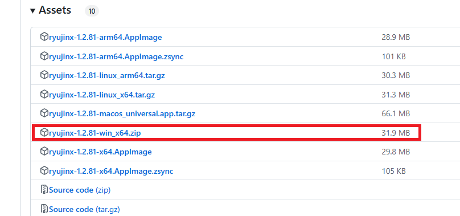Image resolution: width=460 pixels, height=216 pixels.
Task: Download ryujinx-1.2.81-linux_x64.tar.gz
Action: [x=102, y=95]
